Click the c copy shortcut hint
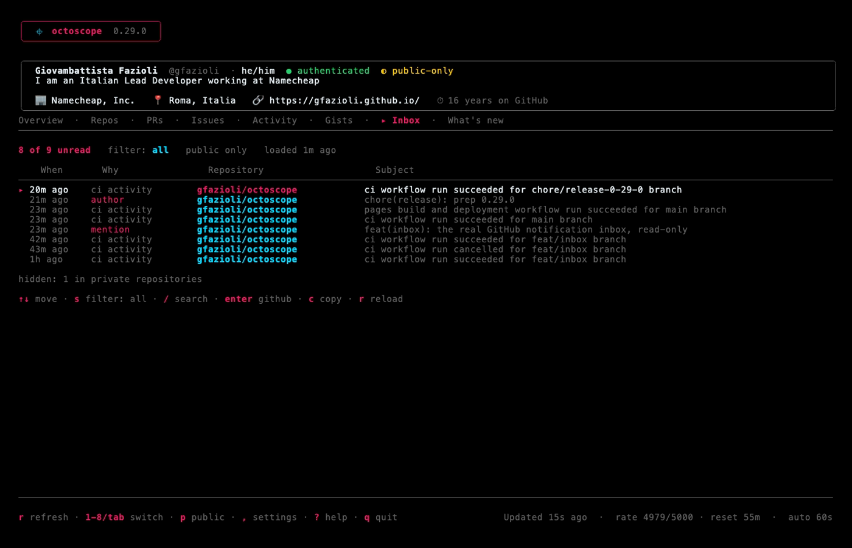Image resolution: width=852 pixels, height=548 pixels. pos(325,299)
